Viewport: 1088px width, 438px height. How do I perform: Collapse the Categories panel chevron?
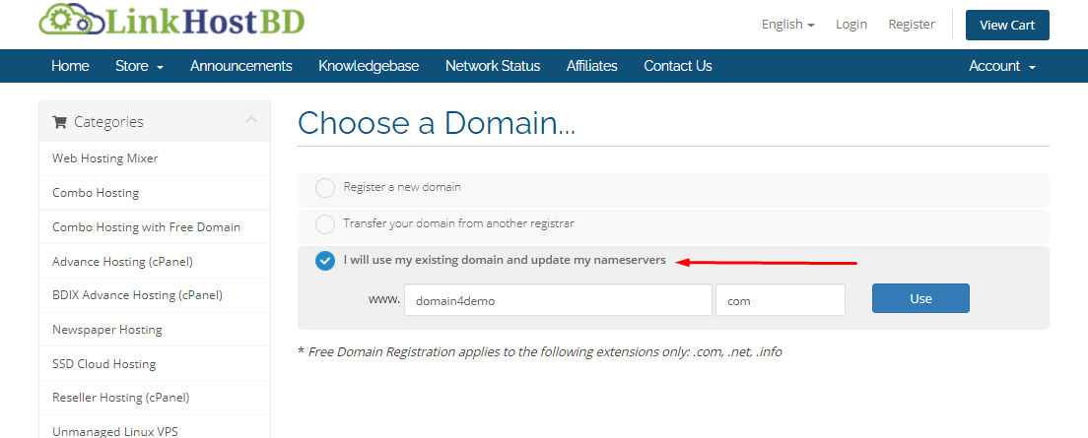(251, 120)
